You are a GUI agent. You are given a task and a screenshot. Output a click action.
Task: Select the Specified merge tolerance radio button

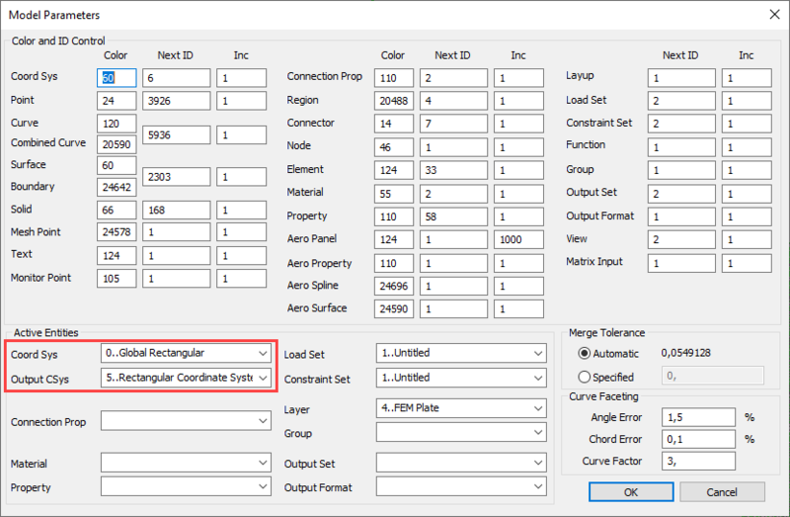[584, 377]
